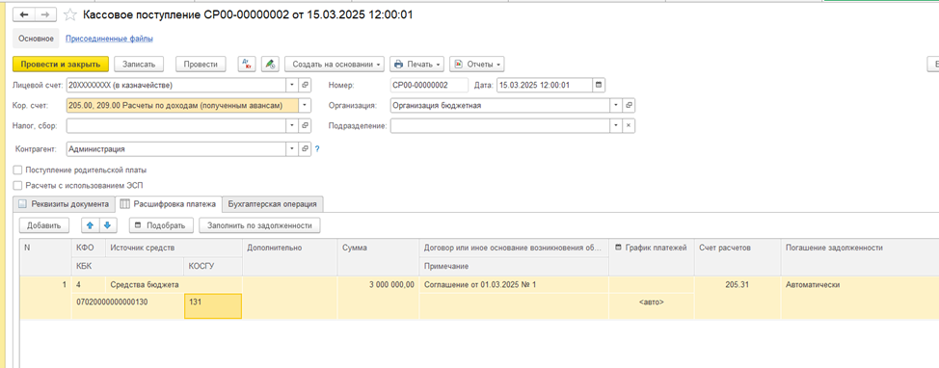939x368 pixels.
Task: Open Лицевой счет record via open icon
Action: [x=305, y=85]
